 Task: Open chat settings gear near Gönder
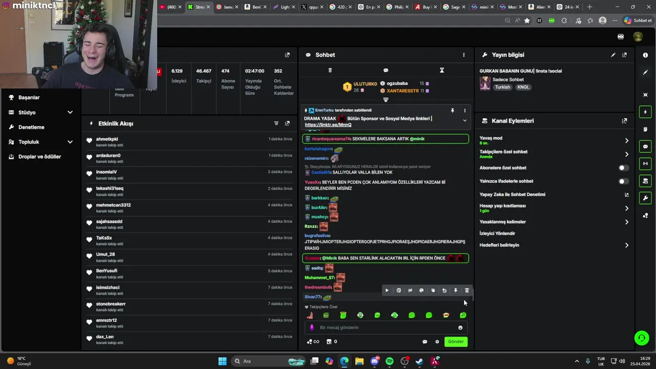pos(437,342)
